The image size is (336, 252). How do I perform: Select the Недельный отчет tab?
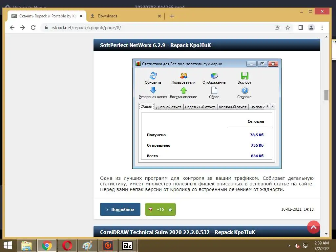pyautogui.click(x=200, y=107)
